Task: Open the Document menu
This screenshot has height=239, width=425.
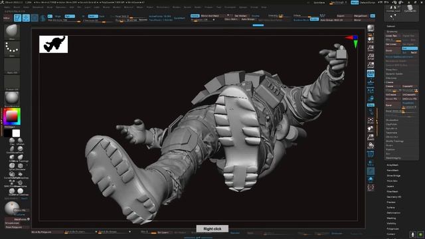Action: (38, 7)
